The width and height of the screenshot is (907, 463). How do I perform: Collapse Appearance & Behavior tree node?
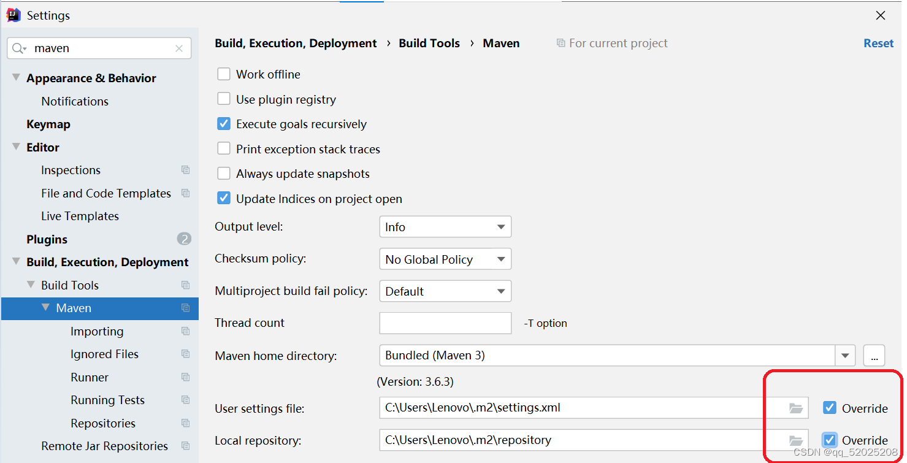(16, 78)
